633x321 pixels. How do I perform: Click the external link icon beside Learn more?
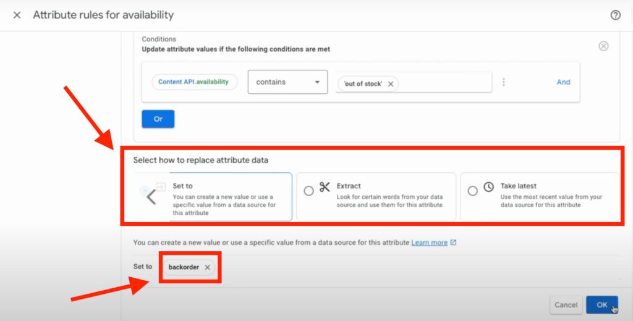click(x=453, y=243)
